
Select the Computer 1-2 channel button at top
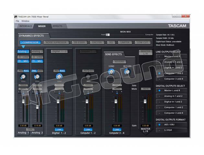[x=88, y=51]
